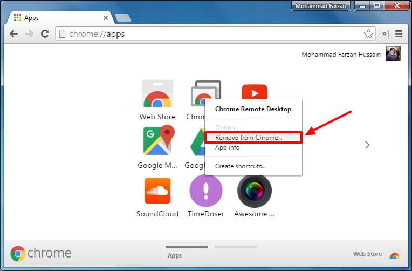The width and height of the screenshot is (412, 271).
Task: Choose App info from context menu
Action: (x=253, y=147)
